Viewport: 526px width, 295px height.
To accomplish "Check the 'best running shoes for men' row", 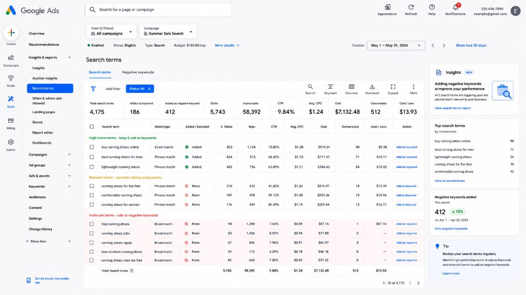I will pyautogui.click(x=91, y=157).
